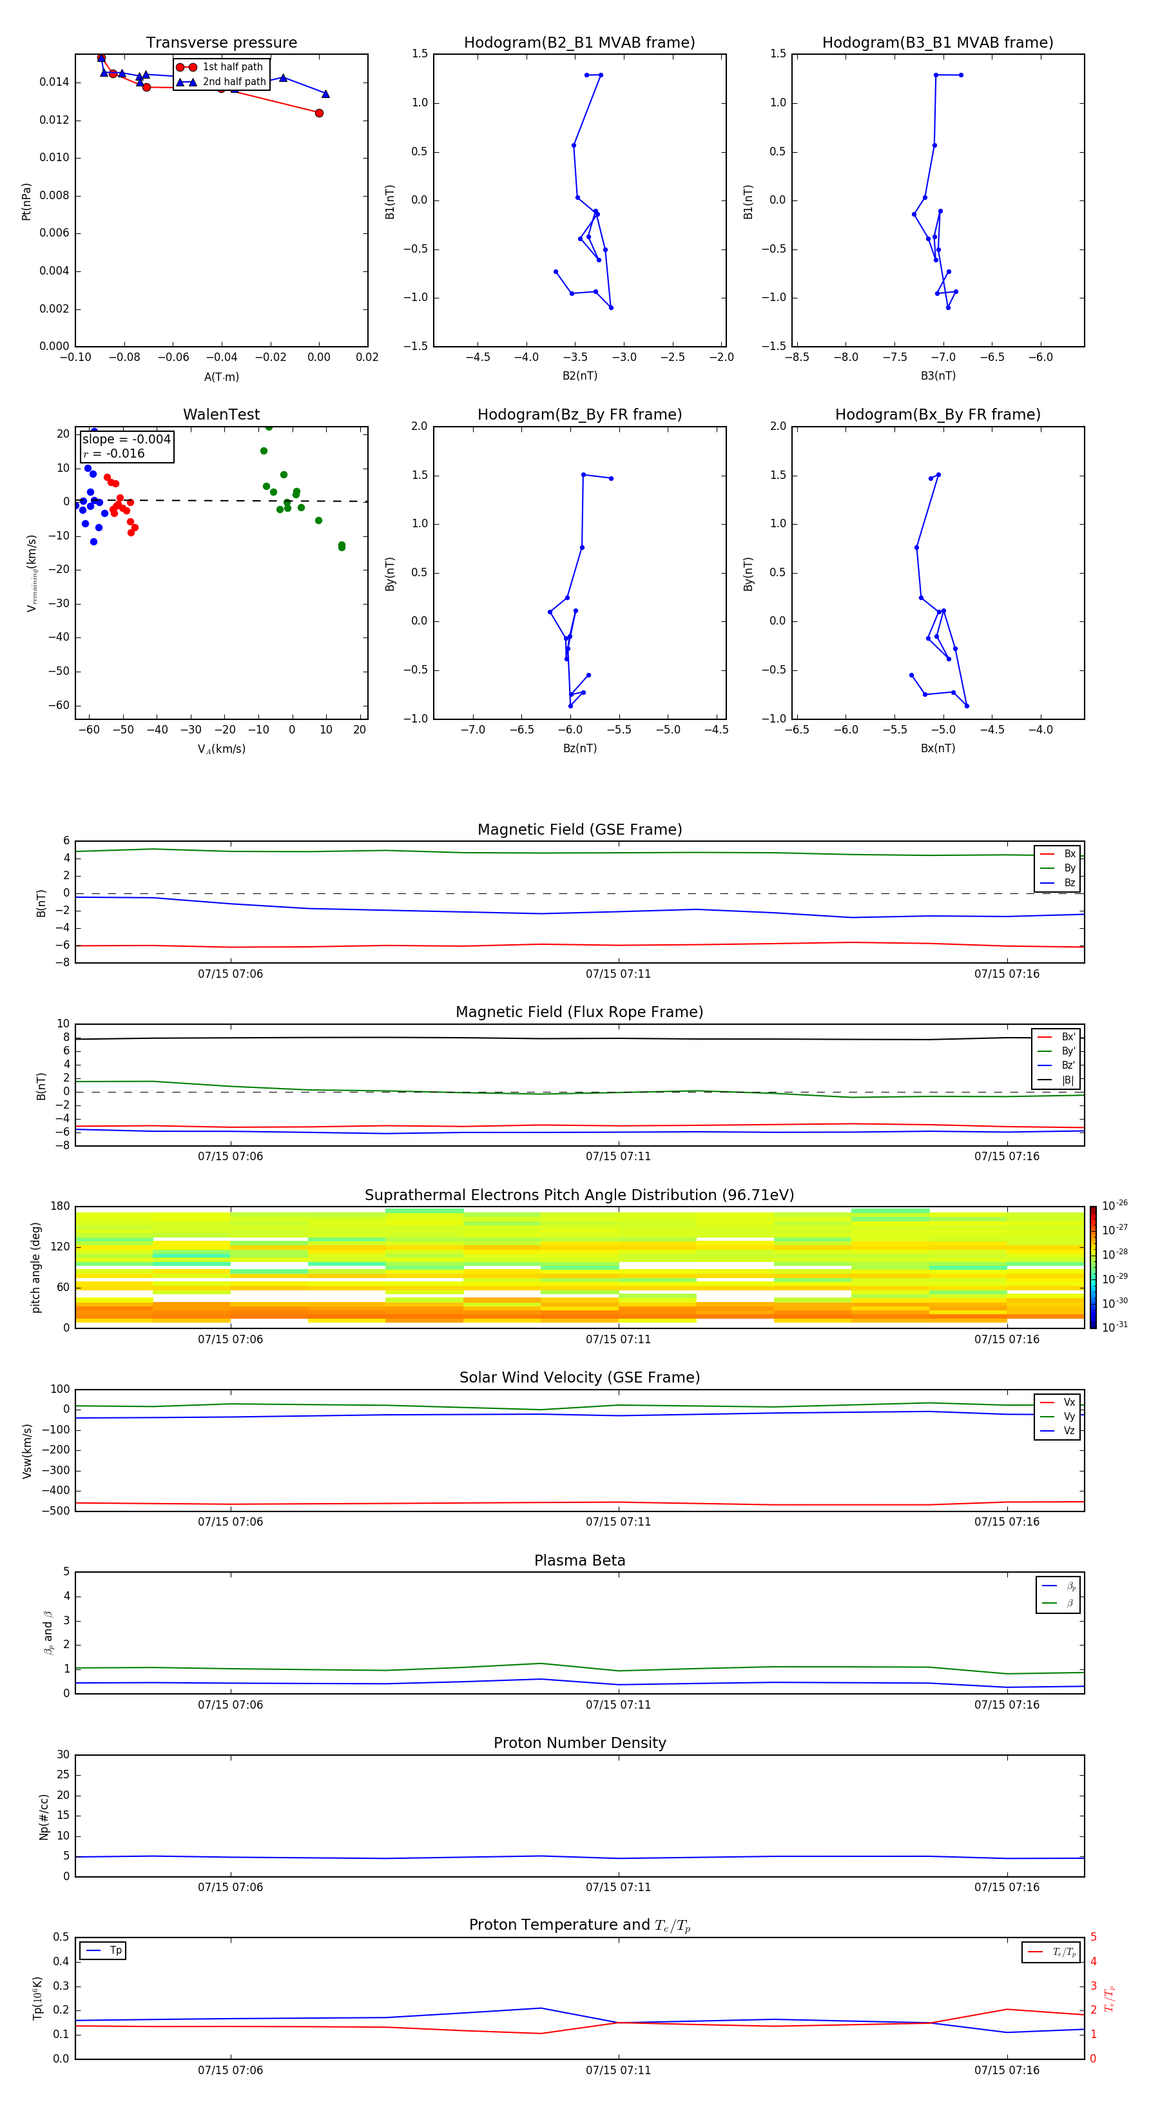Screen dimensions: 1160x2127
Task: Click the 'Bx(nT)' axis label
Action: pos(938,748)
